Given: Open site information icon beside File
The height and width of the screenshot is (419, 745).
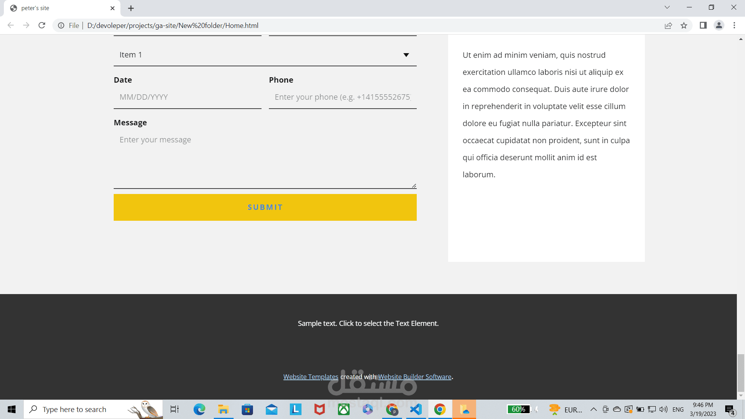Looking at the screenshot, I should pyautogui.click(x=61, y=26).
